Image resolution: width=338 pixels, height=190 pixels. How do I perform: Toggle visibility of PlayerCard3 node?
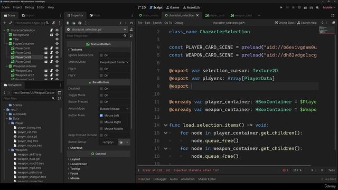tap(57, 57)
